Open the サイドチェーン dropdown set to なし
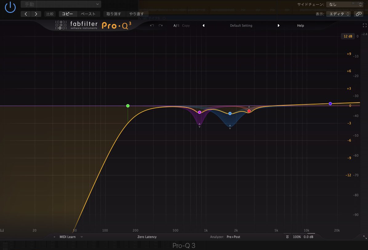 click(x=345, y=4)
